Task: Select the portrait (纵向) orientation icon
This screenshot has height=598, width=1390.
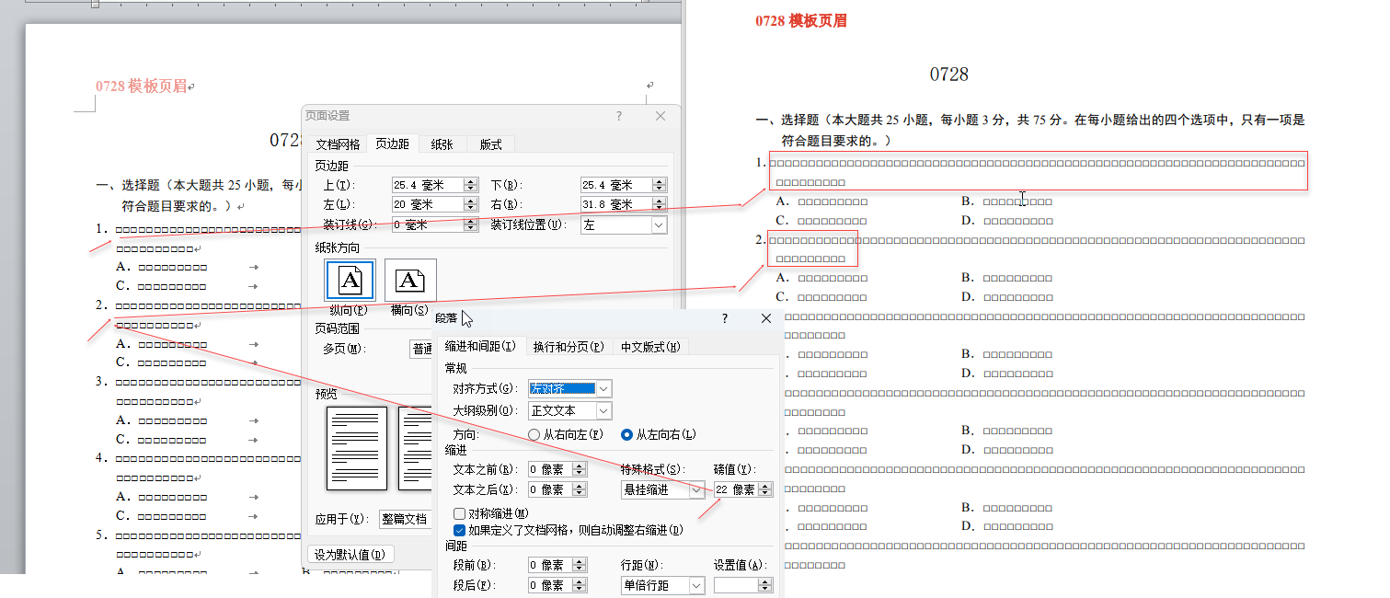Action: pyautogui.click(x=350, y=280)
